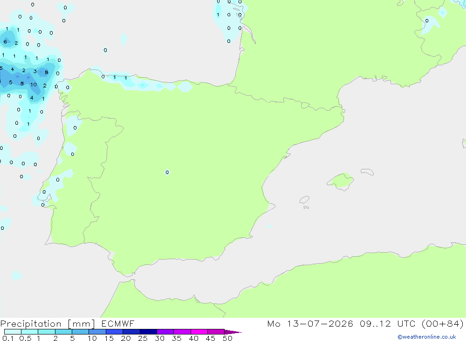Click the legend scale label 40
The height and width of the screenshot is (341, 466).
click(x=194, y=338)
